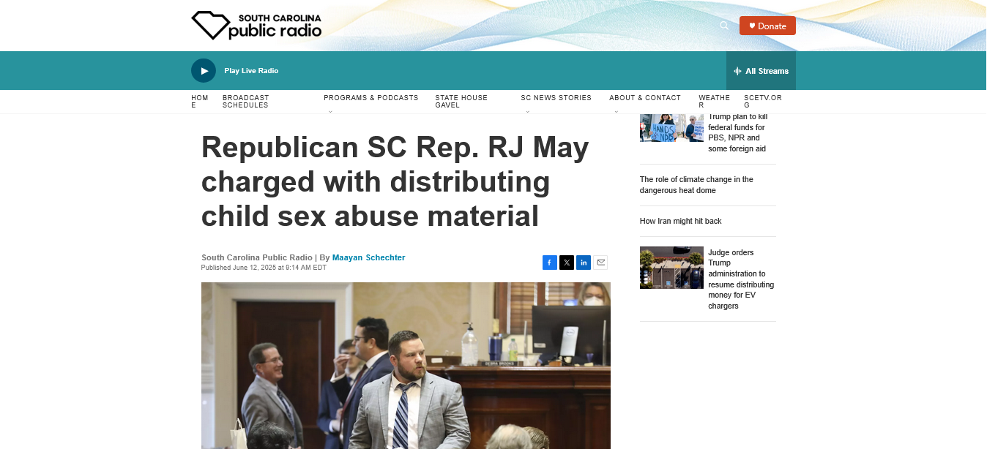The width and height of the screenshot is (987, 449).
Task: Share article on X
Action: tap(567, 263)
